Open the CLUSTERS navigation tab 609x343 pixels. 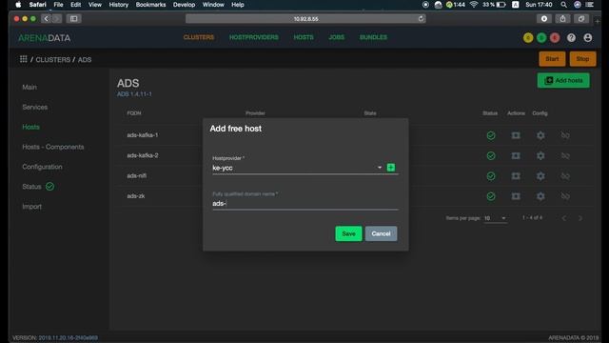pos(199,37)
